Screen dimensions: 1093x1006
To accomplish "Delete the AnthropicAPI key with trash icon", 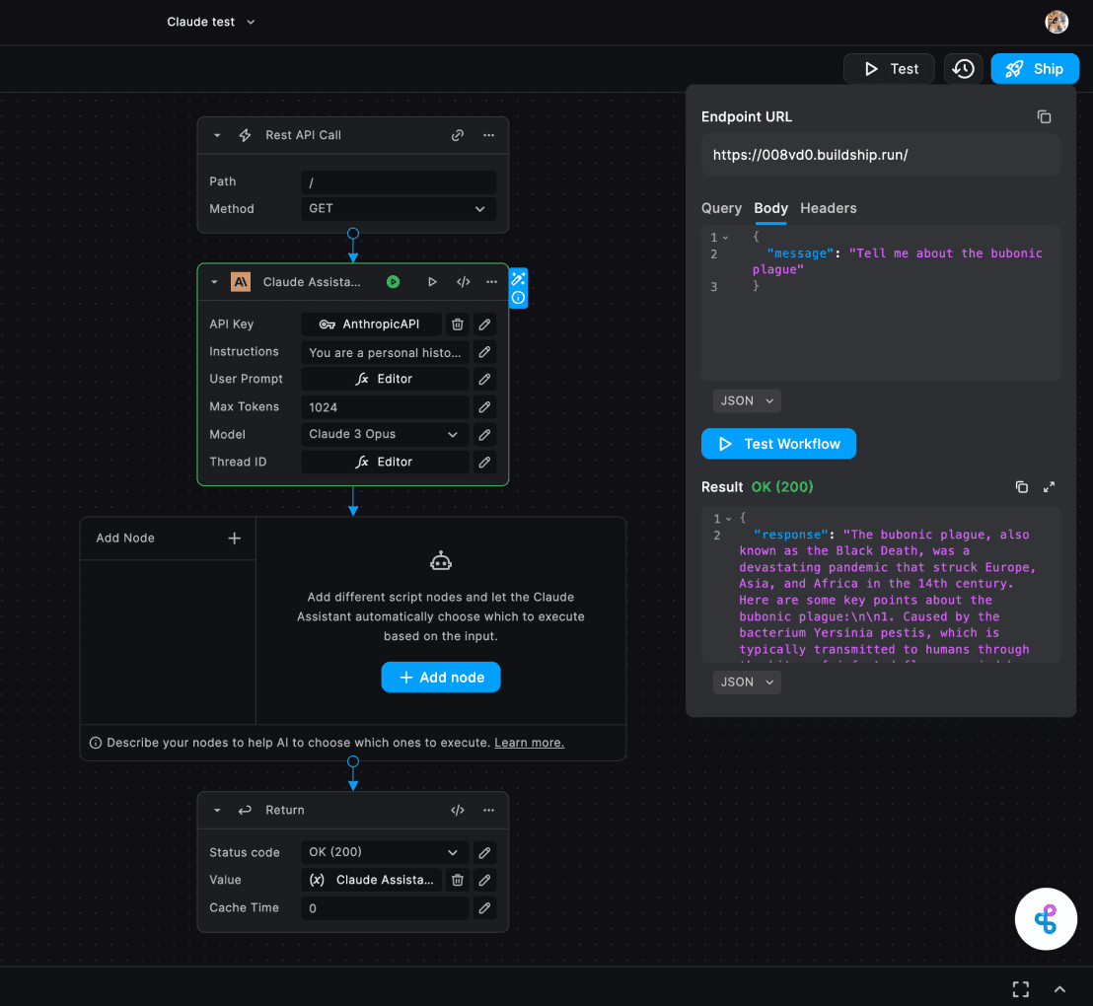I will [x=458, y=323].
